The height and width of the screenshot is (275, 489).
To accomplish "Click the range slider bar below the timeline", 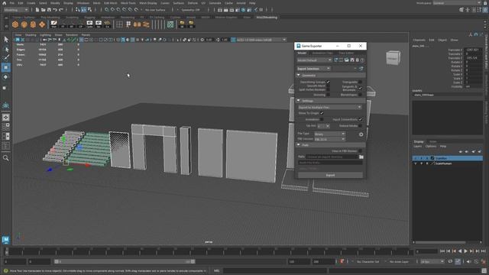I will click(125, 261).
